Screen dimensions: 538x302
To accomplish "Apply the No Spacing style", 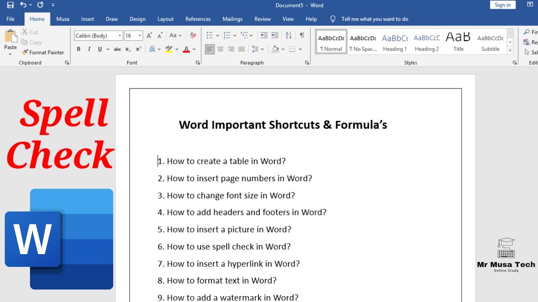I will point(363,42).
